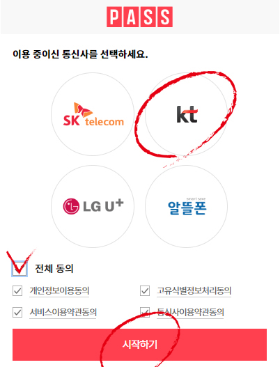Click the orange SK butterfly emblem

click(x=82, y=110)
